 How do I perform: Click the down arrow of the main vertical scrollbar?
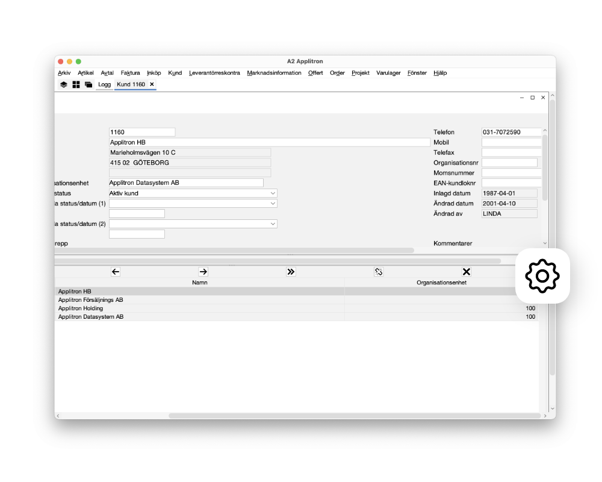(553, 408)
